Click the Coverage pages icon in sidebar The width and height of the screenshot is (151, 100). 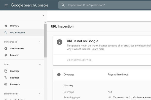pyautogui.click(x=6, y=71)
